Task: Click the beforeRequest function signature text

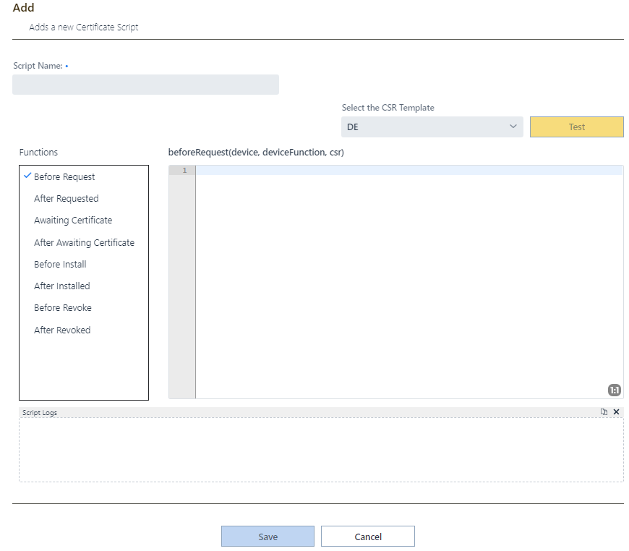Action: pos(256,153)
